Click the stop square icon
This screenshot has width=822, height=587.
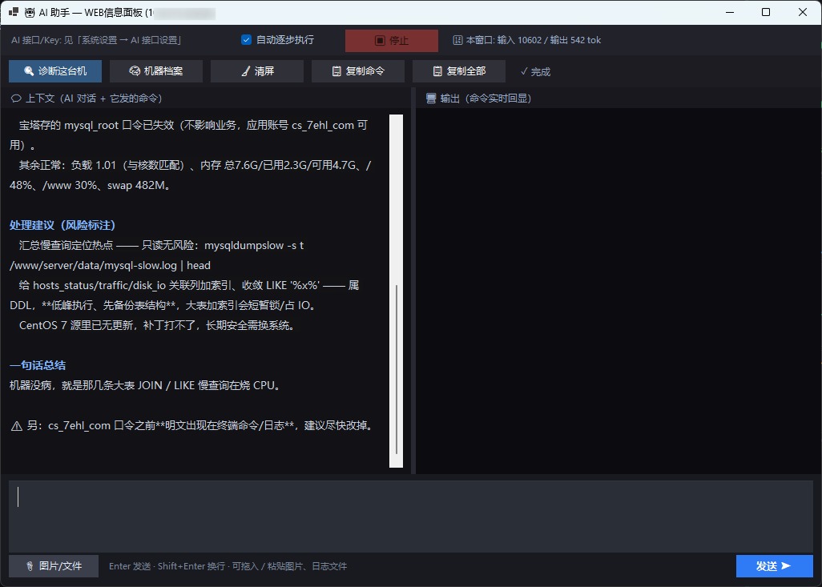(380, 40)
